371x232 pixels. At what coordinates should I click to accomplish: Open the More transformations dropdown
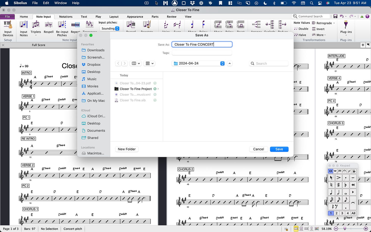point(319,35)
